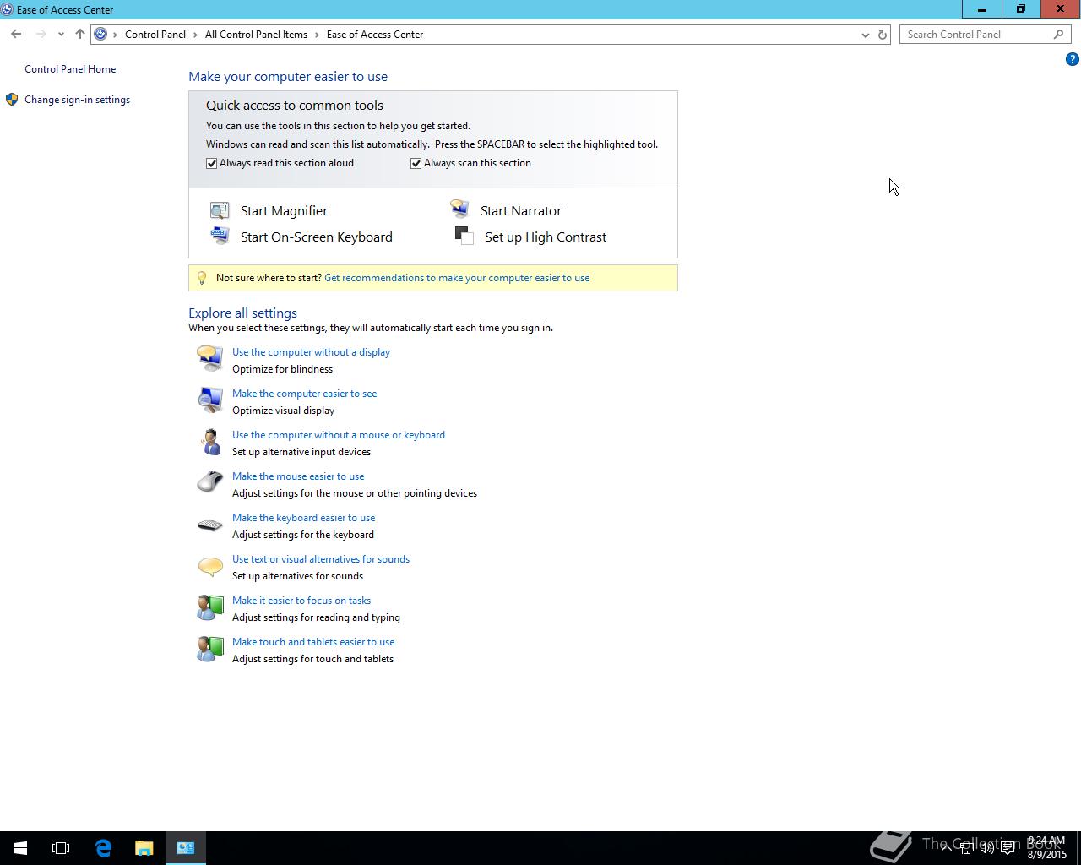Click Start Magnifier

click(284, 211)
